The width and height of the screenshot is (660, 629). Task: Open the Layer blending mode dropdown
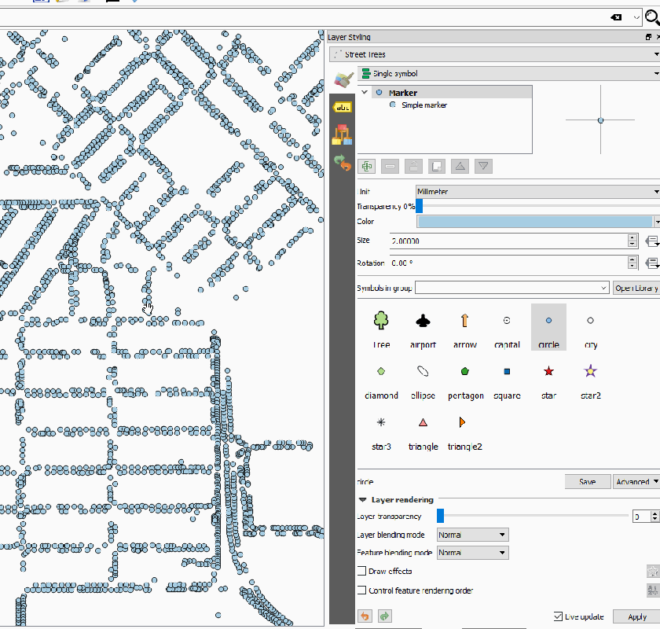(472, 535)
